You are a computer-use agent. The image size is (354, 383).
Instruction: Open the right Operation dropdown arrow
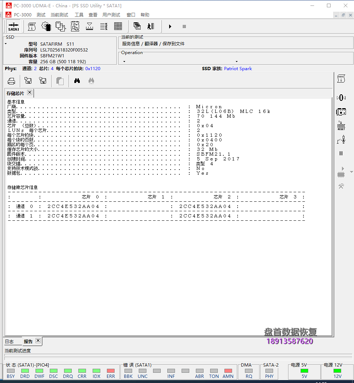tap(236, 61)
